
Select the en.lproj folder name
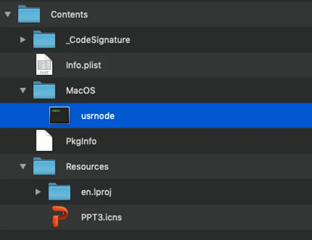96,192
